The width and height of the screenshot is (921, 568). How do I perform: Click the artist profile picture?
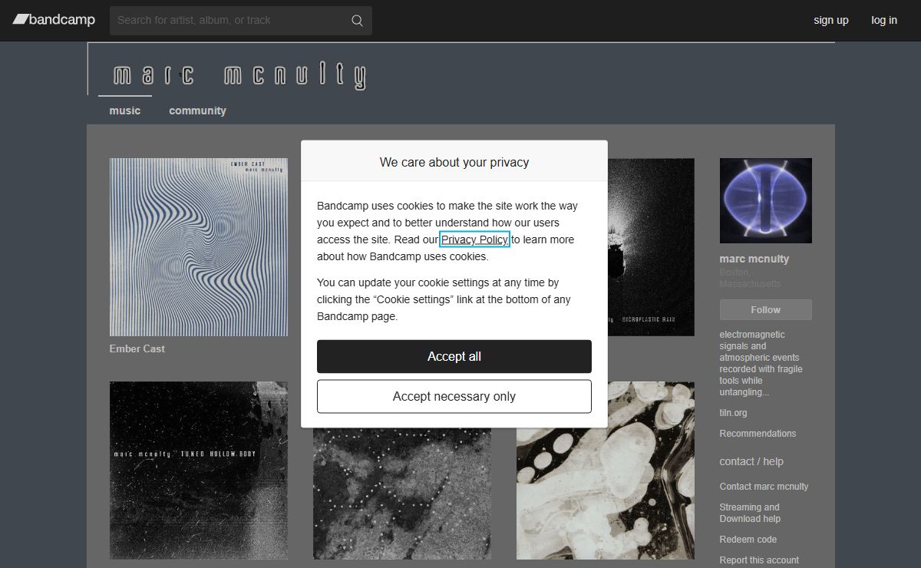click(766, 201)
